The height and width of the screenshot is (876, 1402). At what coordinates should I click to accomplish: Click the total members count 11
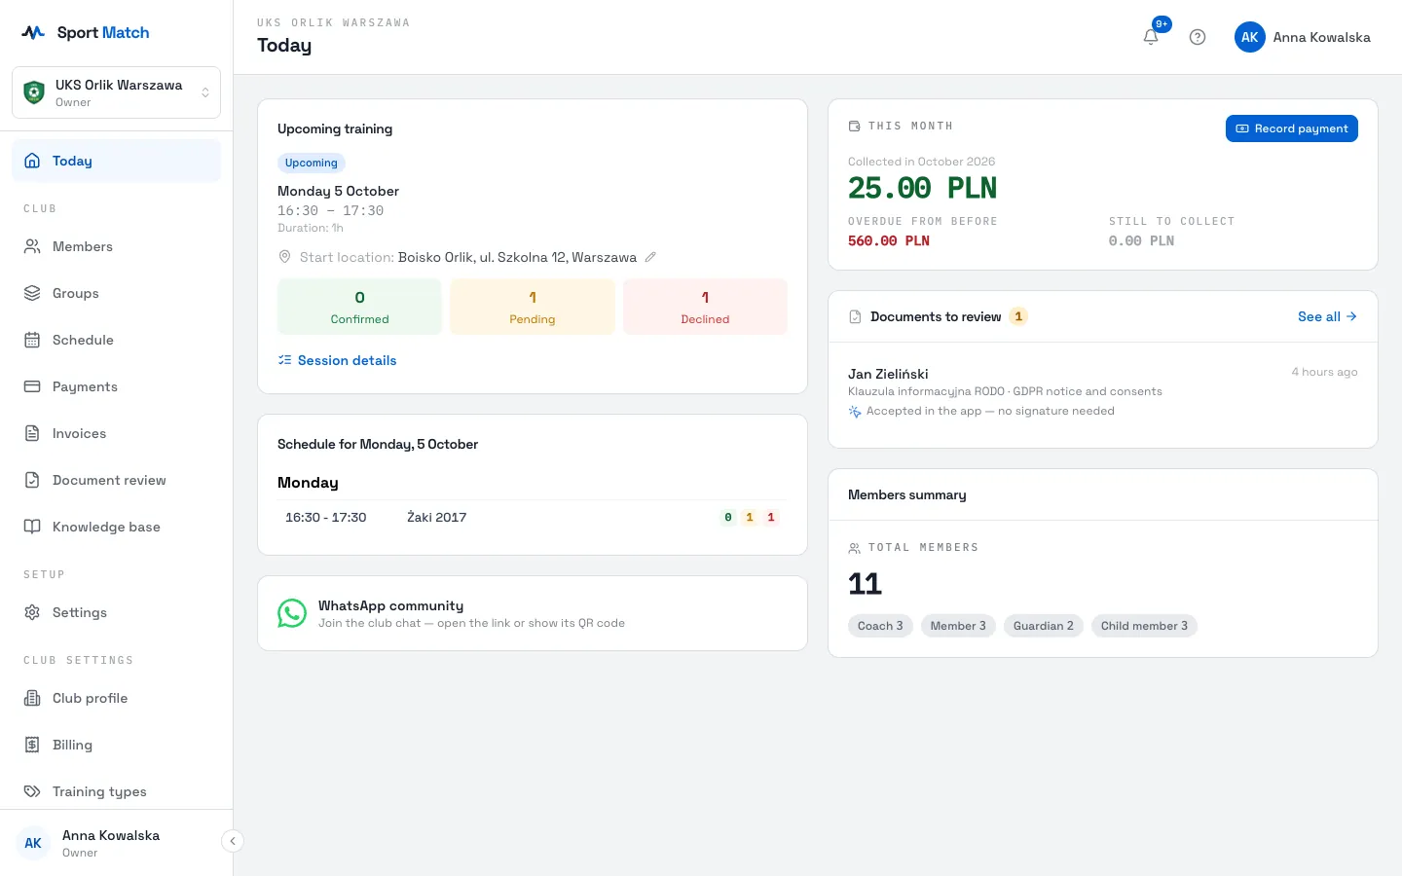865,583
